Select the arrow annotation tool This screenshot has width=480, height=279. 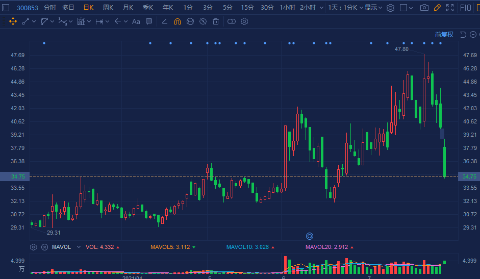(x=117, y=21)
